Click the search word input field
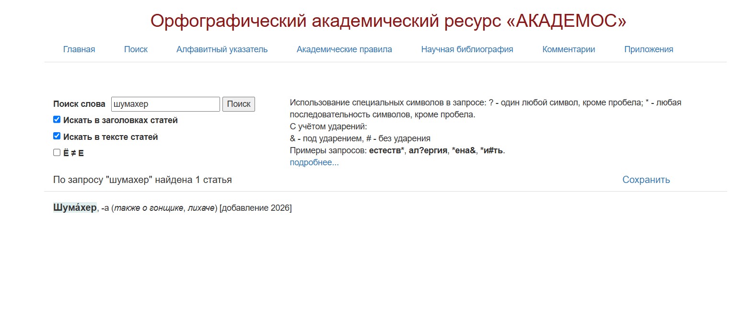Viewport: 744px width, 331px height. pyautogui.click(x=165, y=104)
